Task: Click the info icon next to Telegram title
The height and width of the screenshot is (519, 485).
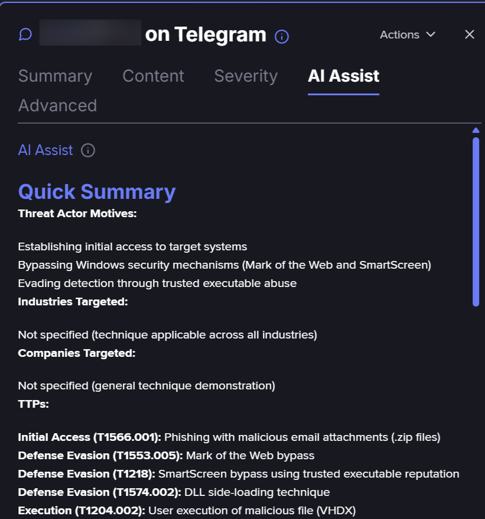Action: click(x=282, y=37)
